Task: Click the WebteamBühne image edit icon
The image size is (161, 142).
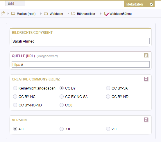Action: [x=106, y=14]
